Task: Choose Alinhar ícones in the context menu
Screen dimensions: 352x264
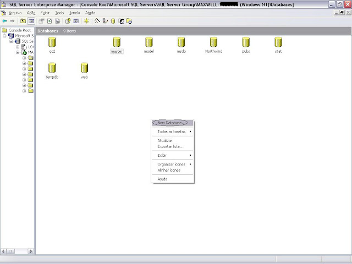Action: pos(172,170)
